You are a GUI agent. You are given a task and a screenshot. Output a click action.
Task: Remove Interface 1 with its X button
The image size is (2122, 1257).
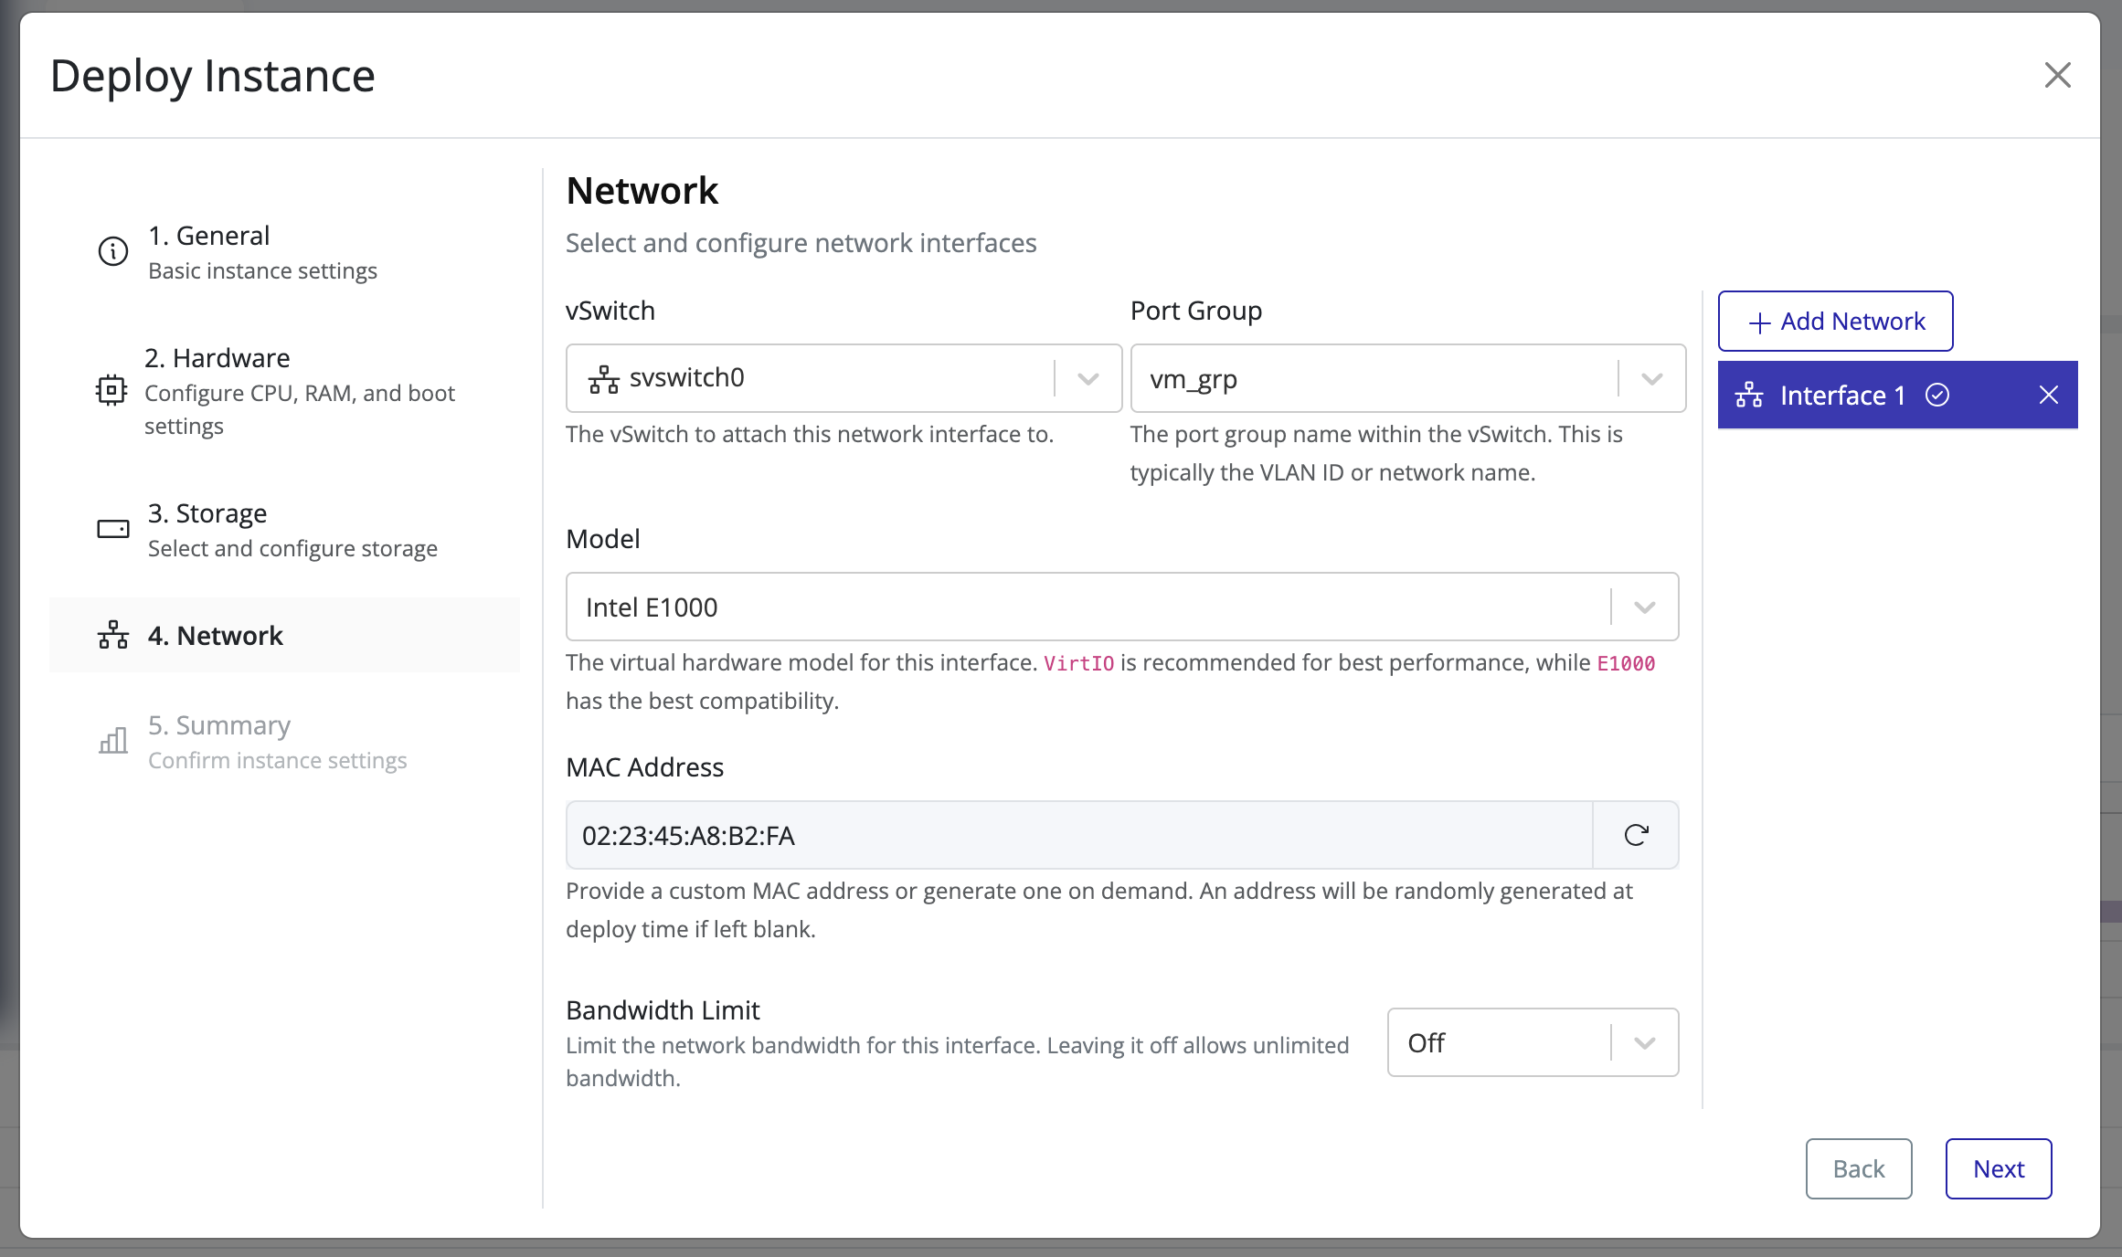tap(2048, 395)
